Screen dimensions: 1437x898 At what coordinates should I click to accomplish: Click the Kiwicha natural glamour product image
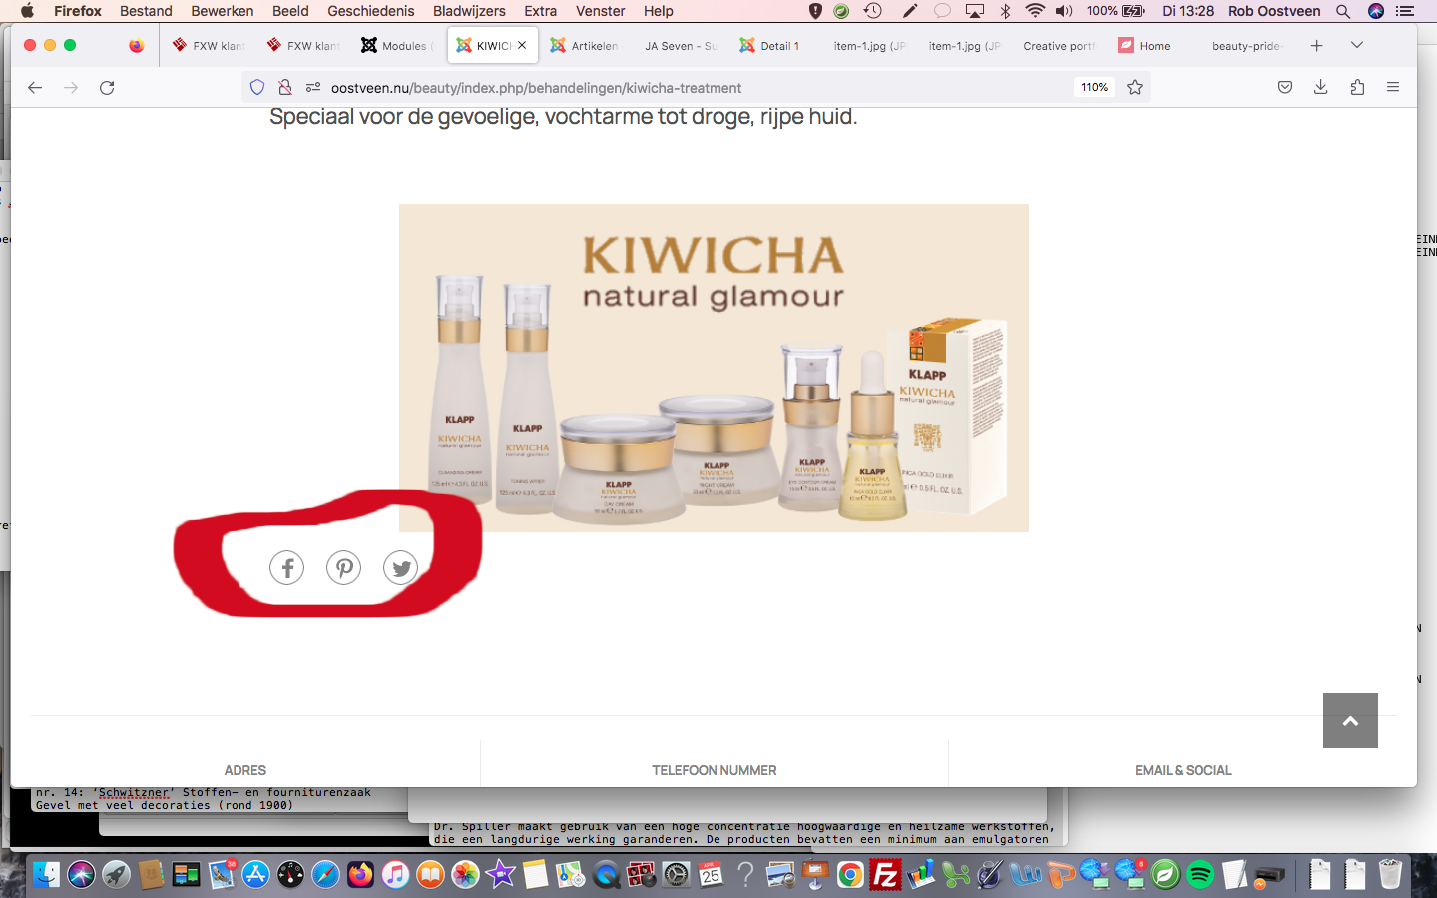pos(714,367)
